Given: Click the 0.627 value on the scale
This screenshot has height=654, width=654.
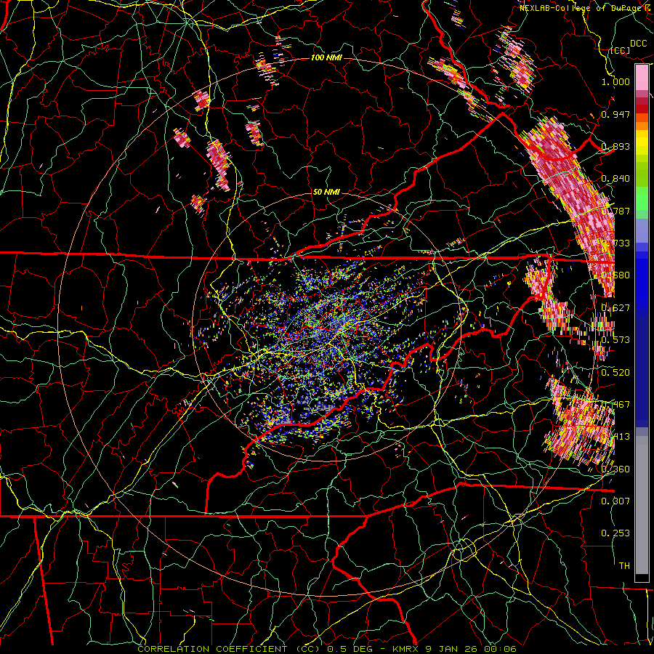Looking at the screenshot, I should pos(615,308).
